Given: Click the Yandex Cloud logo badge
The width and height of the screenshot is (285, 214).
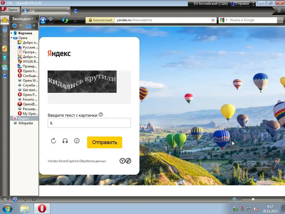Looking at the screenshot, I should click(125, 161).
